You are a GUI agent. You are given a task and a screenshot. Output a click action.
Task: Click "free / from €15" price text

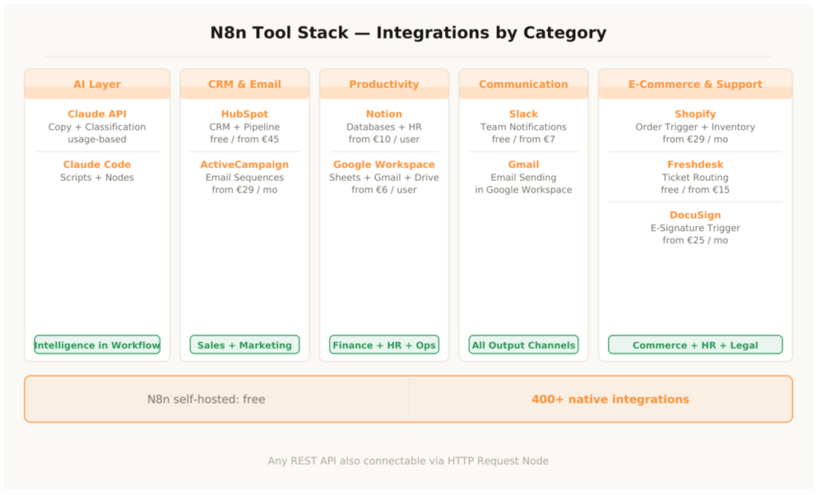coord(695,190)
